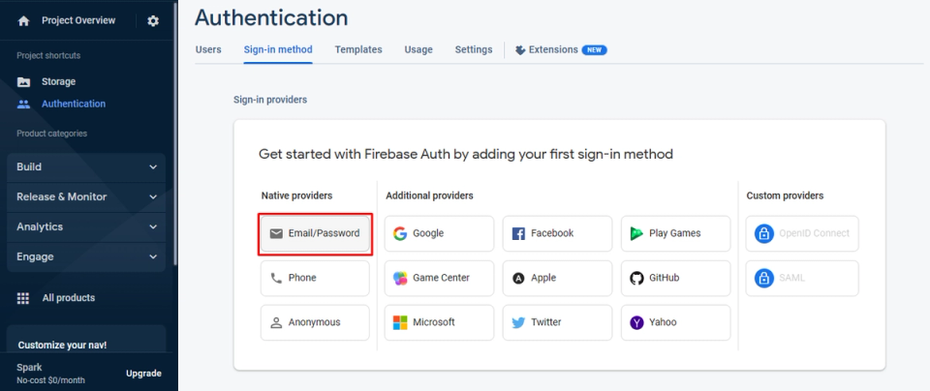Expand the Engage category
The height and width of the screenshot is (391, 930).
(86, 256)
